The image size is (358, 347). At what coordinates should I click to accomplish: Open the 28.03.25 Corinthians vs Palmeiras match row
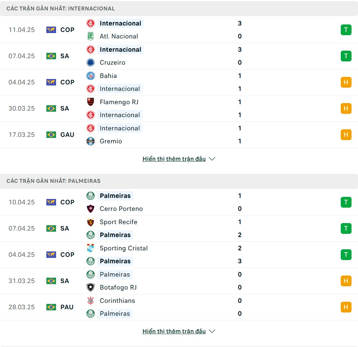tap(179, 307)
